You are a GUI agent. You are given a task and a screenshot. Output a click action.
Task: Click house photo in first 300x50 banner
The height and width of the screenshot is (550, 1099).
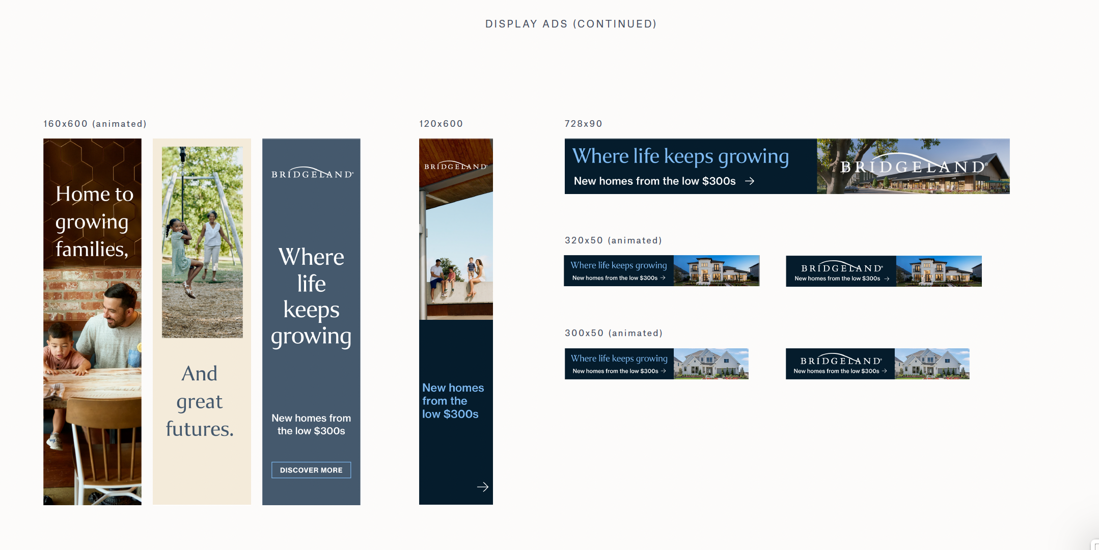pyautogui.click(x=711, y=364)
